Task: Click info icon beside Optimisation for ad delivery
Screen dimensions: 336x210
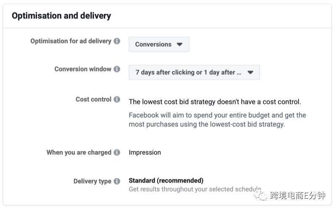Action: [x=117, y=41]
